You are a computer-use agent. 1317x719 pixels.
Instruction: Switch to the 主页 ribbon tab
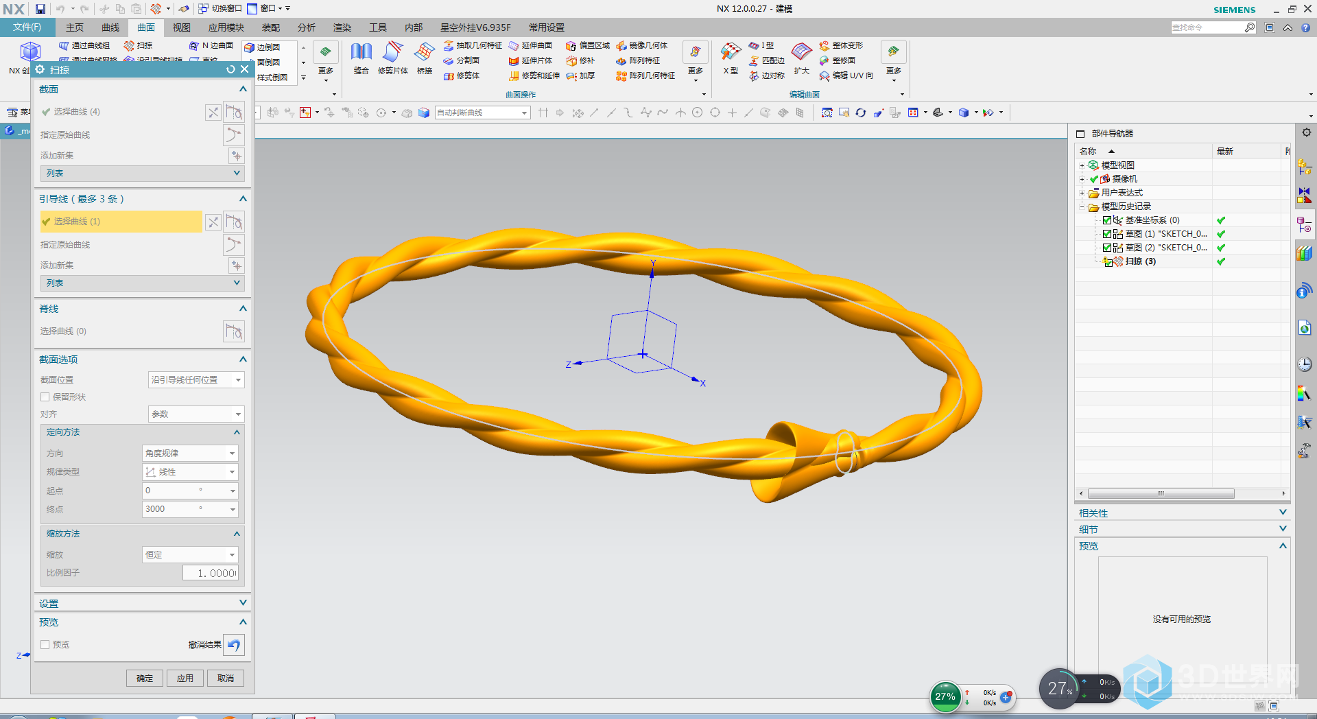[75, 27]
